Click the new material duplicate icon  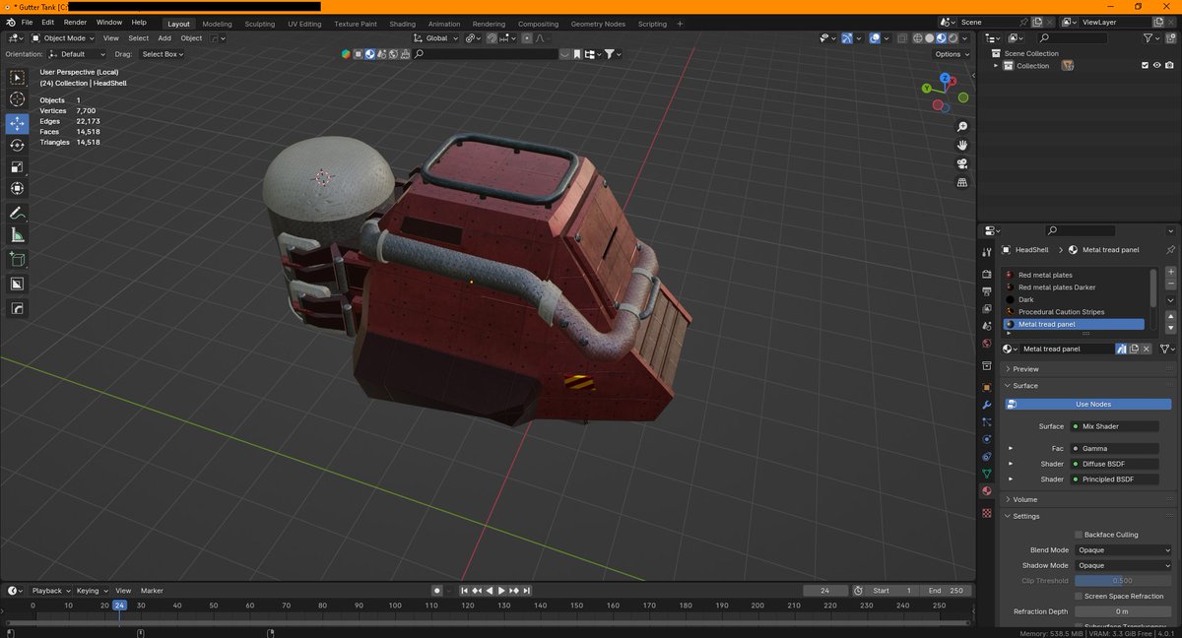tap(1134, 349)
